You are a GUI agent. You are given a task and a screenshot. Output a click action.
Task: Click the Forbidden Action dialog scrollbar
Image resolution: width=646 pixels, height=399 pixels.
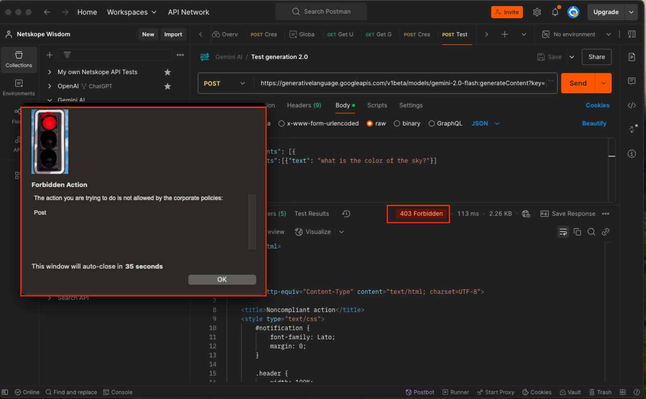pos(253,222)
